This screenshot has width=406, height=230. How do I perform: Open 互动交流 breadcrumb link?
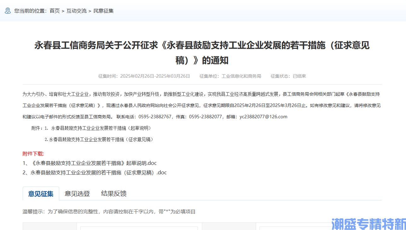tap(77, 11)
